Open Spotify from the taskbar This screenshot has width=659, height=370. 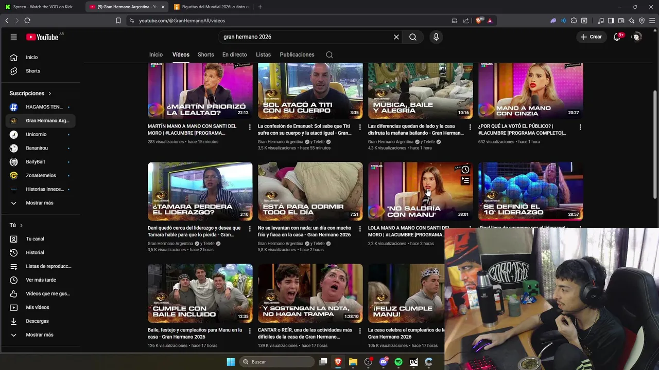[398, 362]
